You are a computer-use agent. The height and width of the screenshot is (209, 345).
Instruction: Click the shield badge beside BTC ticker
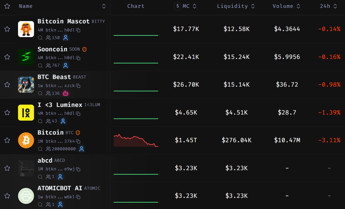coord(78,133)
